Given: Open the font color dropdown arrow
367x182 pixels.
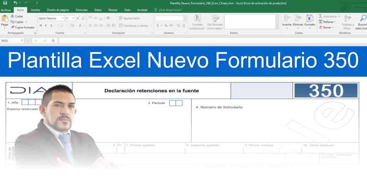Looking at the screenshot, I should click(84, 25).
